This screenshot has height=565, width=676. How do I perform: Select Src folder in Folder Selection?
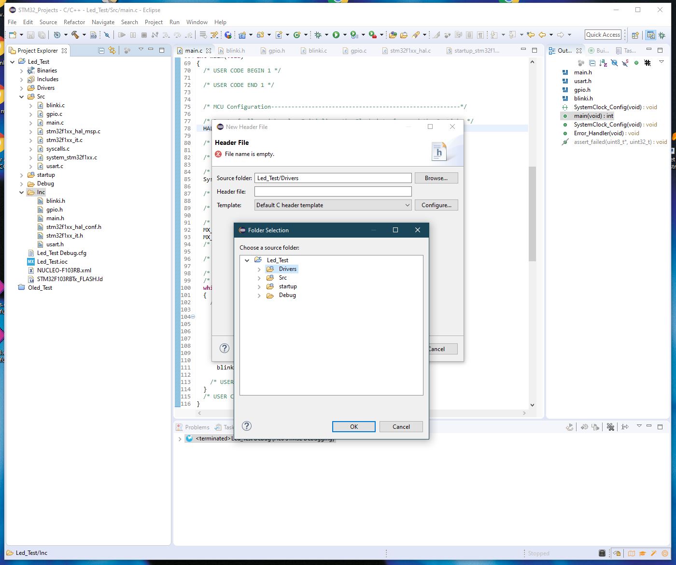[x=283, y=278]
